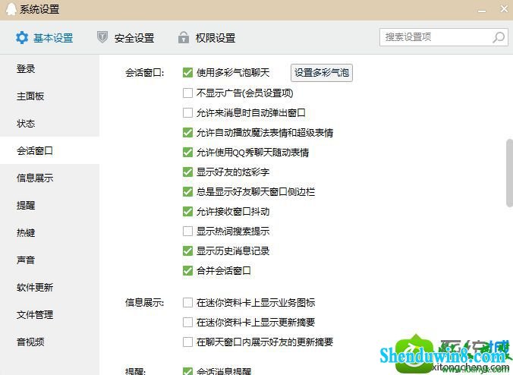Select 热键 in the sidebar
This screenshot has width=513, height=375.
tap(49, 232)
